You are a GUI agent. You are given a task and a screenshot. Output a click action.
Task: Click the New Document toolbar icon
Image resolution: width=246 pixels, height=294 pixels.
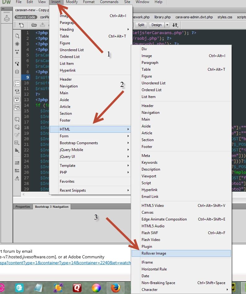coord(21,25)
